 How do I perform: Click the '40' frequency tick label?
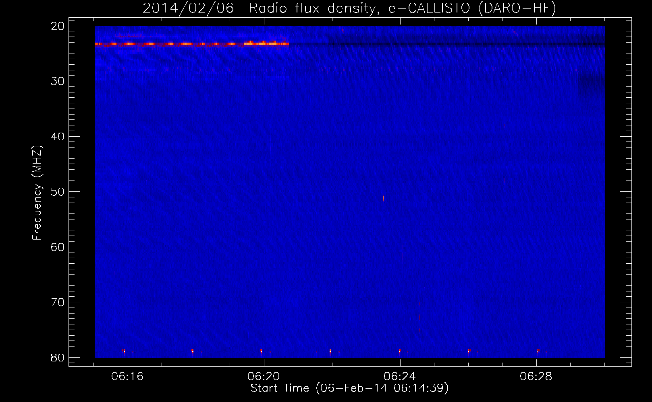coord(58,137)
